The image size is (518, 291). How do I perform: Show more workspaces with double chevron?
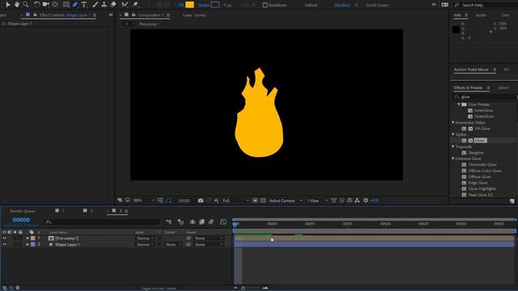pos(434,5)
